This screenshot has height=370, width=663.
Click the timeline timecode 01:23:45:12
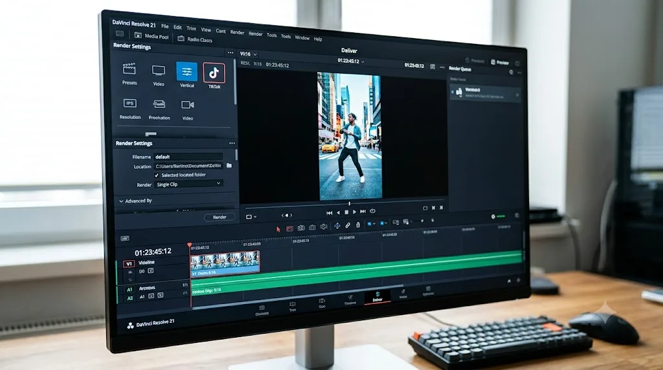pyautogui.click(x=153, y=252)
